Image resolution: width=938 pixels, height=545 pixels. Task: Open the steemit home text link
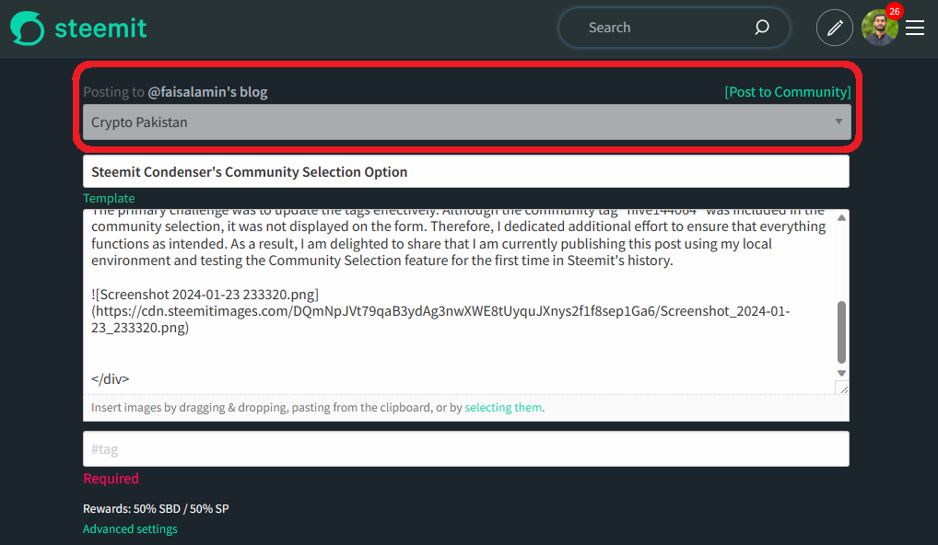100,29
